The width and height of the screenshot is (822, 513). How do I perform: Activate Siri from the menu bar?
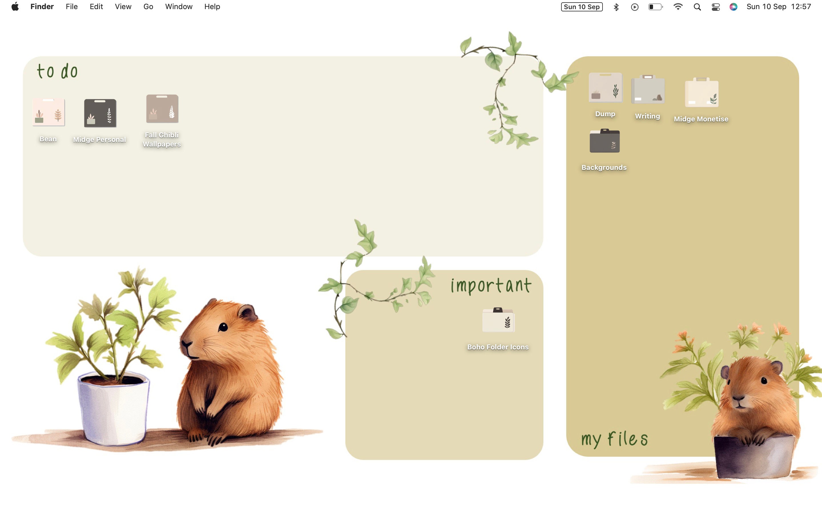coord(733,7)
